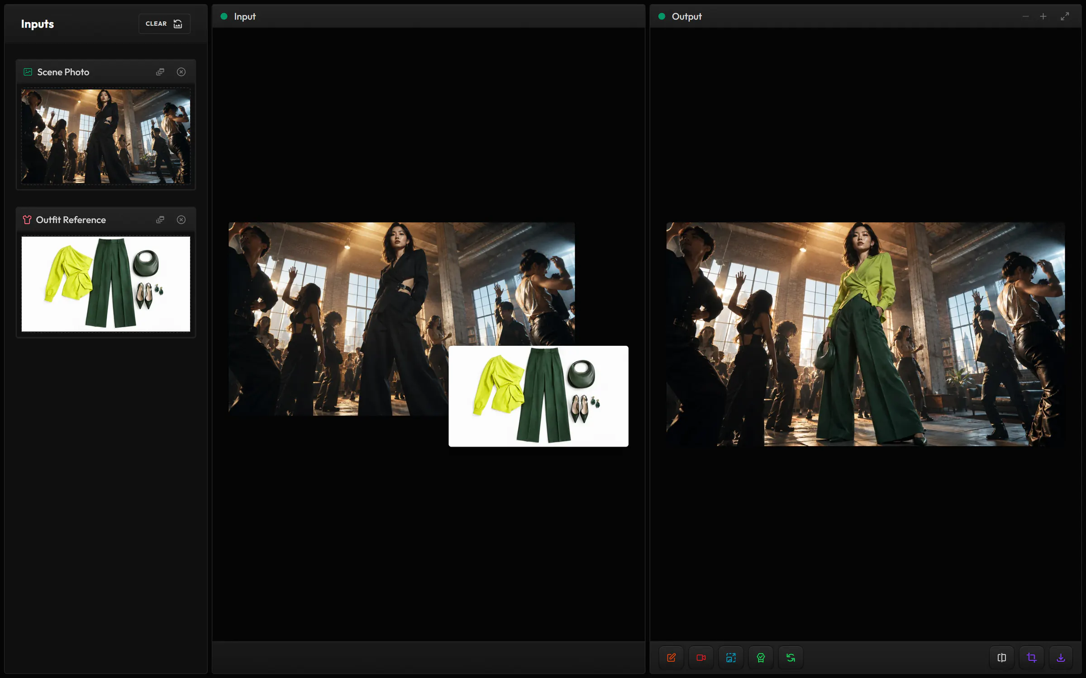Click the Inputs sidebar heading
The width and height of the screenshot is (1086, 678).
pyautogui.click(x=37, y=24)
